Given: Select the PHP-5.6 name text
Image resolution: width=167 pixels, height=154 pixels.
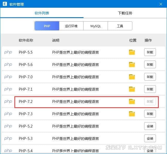Looking at the screenshot, I should tap(25, 65).
